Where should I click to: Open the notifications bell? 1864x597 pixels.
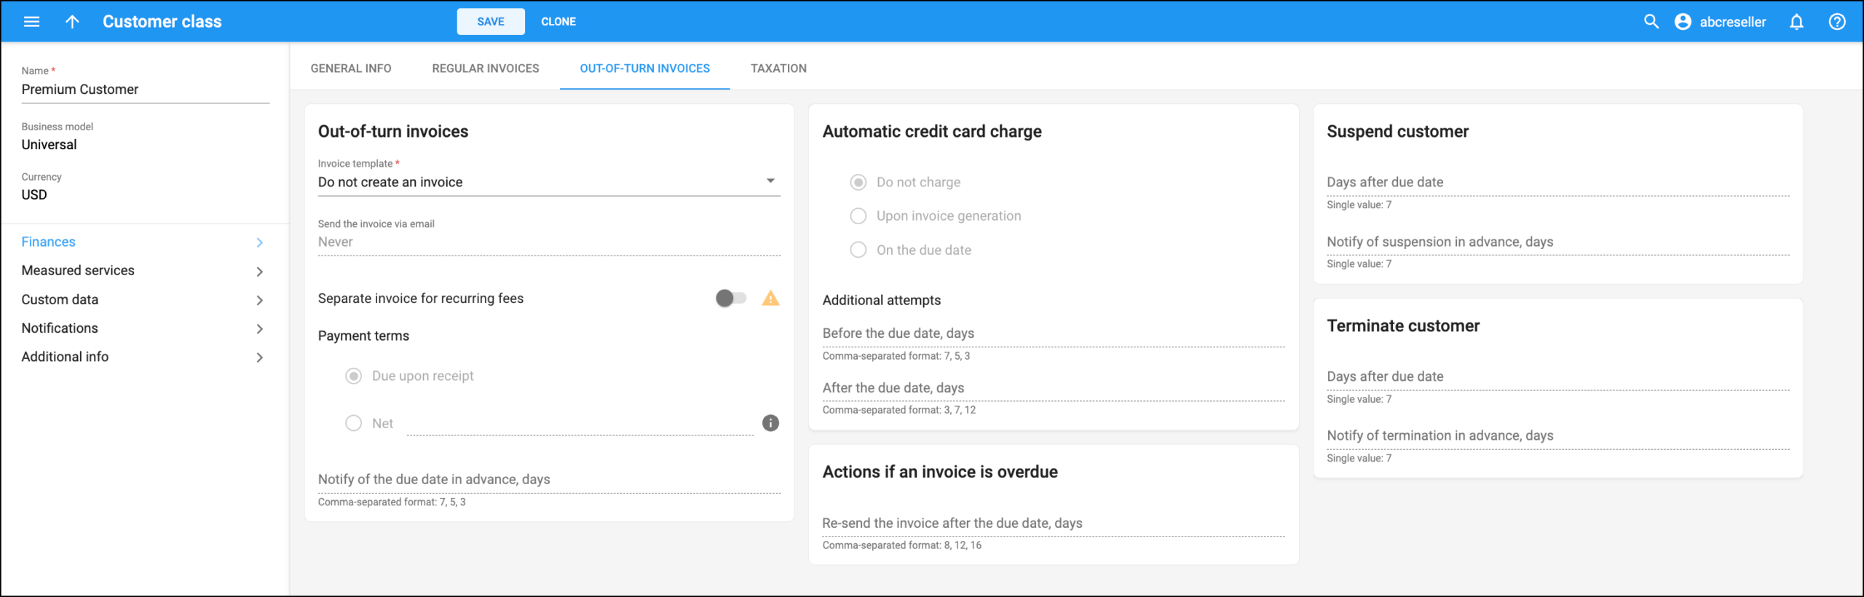pos(1796,22)
